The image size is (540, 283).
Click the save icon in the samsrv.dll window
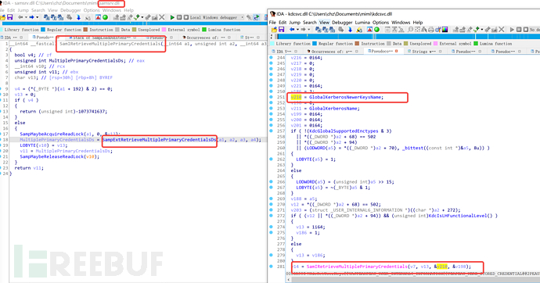(x=9, y=17)
